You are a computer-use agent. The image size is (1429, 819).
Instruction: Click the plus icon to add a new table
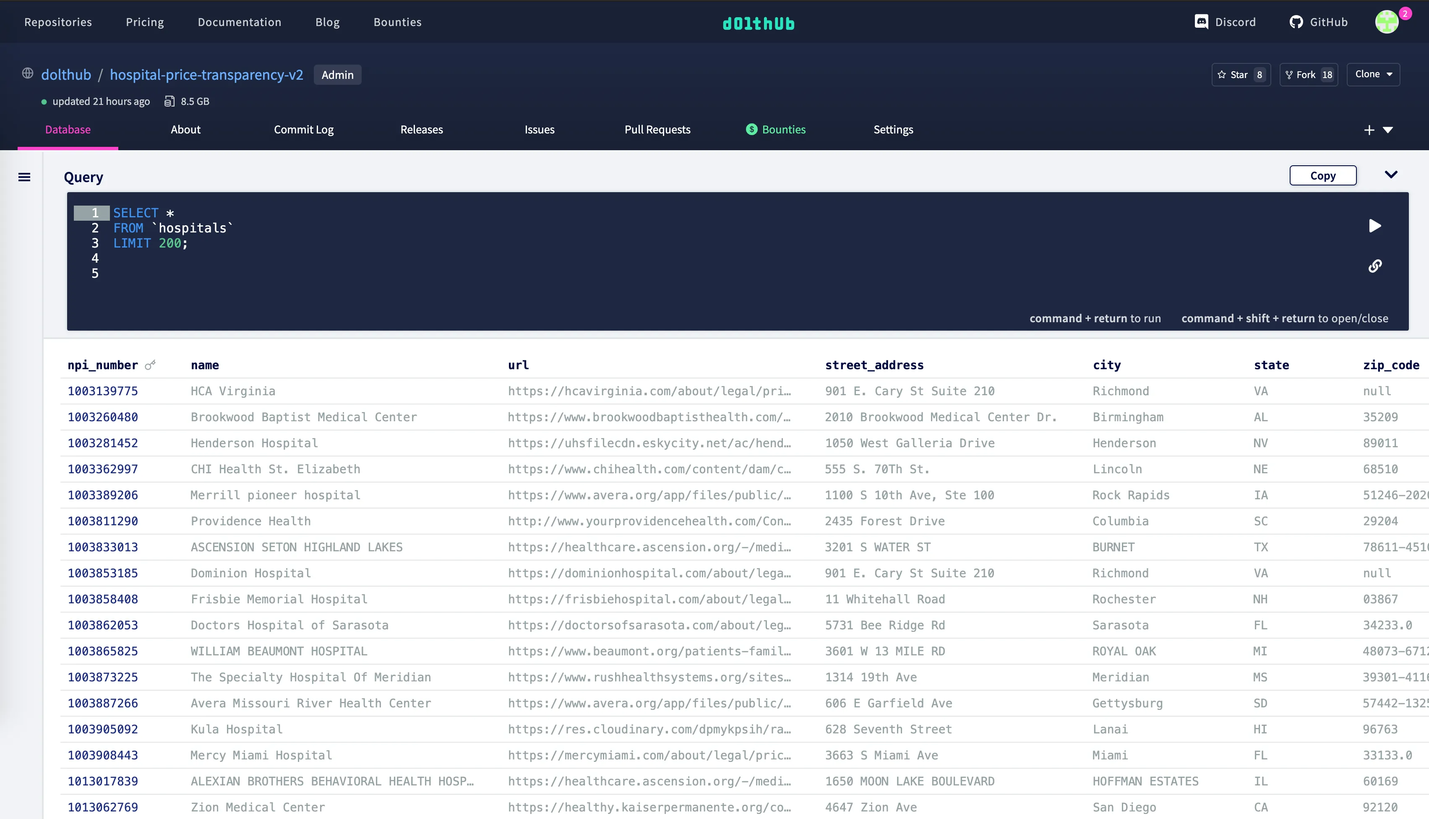[1369, 130]
